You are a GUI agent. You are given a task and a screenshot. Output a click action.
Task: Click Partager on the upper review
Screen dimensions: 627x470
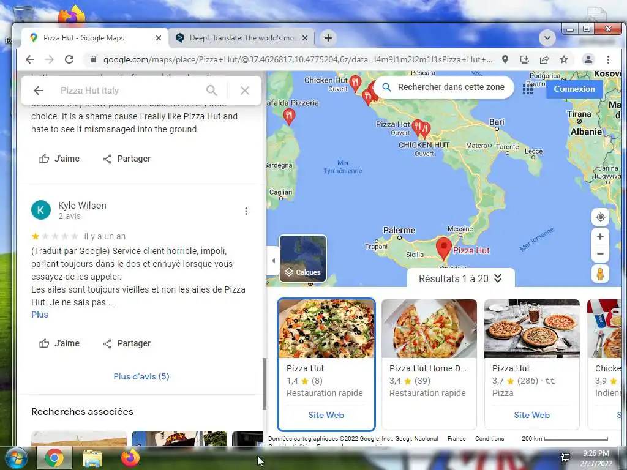(126, 159)
